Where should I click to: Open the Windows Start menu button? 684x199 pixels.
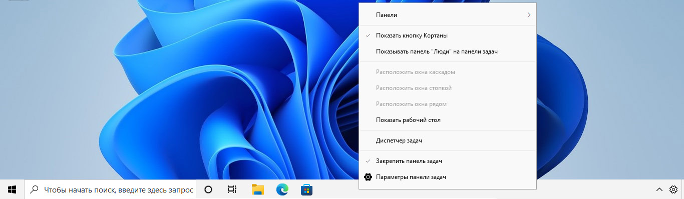point(12,189)
